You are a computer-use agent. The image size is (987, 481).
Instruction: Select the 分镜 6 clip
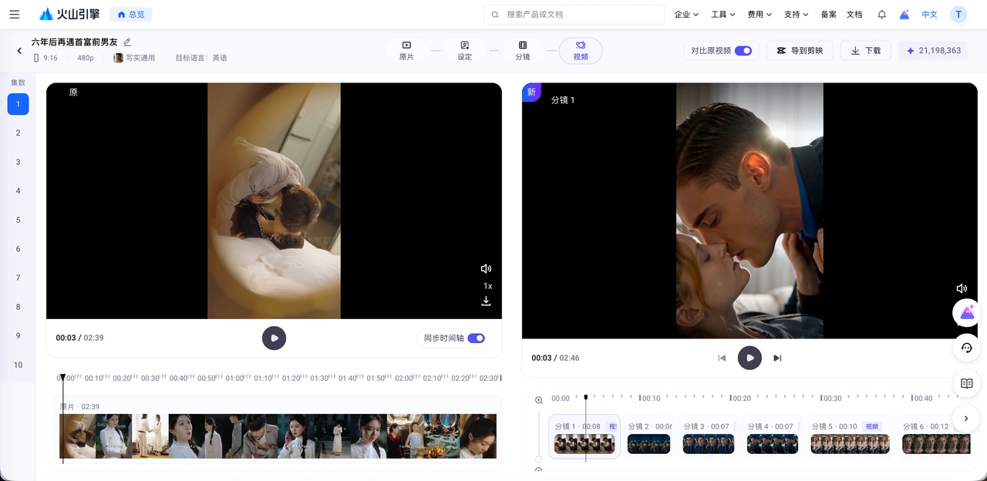coord(936,436)
